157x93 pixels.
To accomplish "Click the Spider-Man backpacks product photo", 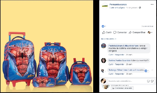I will pos(47,46).
